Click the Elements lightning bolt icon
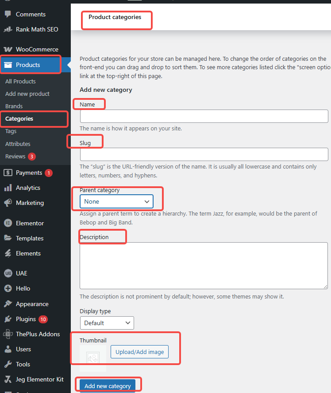Viewport: 331px width, 393px height. (x=8, y=253)
